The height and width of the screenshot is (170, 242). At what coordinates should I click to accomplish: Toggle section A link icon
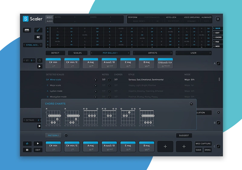pyautogui.click(x=218, y=63)
